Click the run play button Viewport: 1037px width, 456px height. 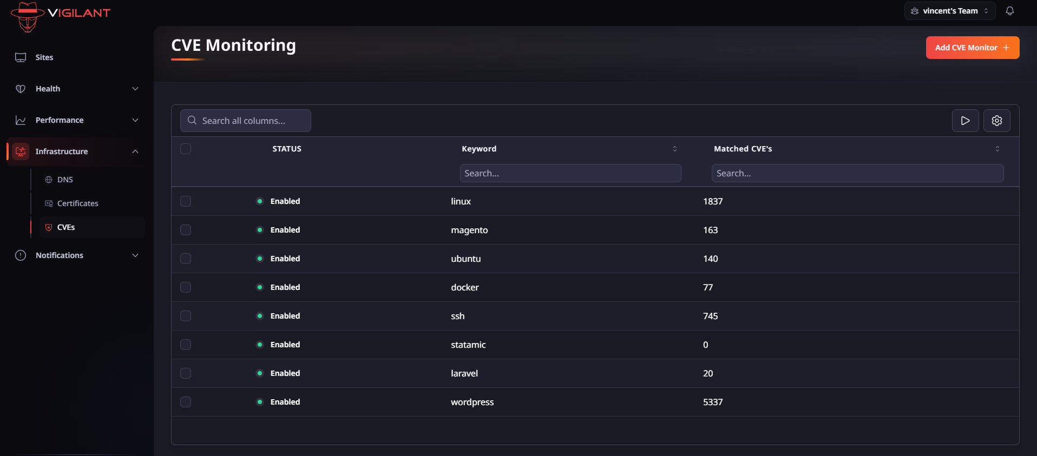point(966,121)
